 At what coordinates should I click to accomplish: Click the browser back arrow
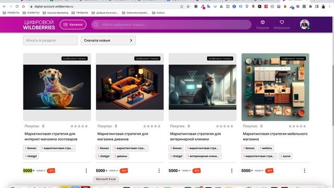pyautogui.click(x=5, y=7)
